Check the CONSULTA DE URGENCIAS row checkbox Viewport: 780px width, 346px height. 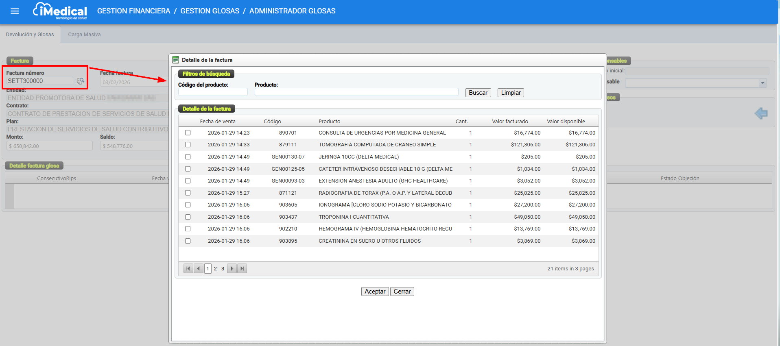188,133
